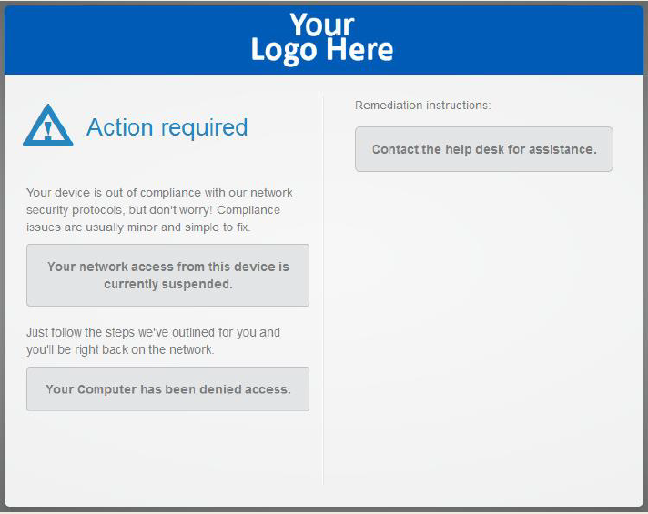Click the 'Your Logo Here' banner text

click(x=322, y=38)
